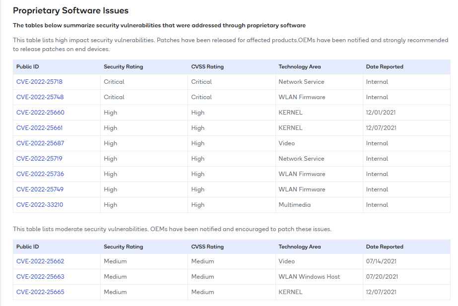
Task: Open the CVE-2022-25663 link
Action: pyautogui.click(x=40, y=277)
